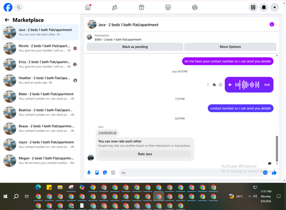This screenshot has width=286, height=210.
Task: Open the volume control in system tray
Action: (x=255, y=196)
